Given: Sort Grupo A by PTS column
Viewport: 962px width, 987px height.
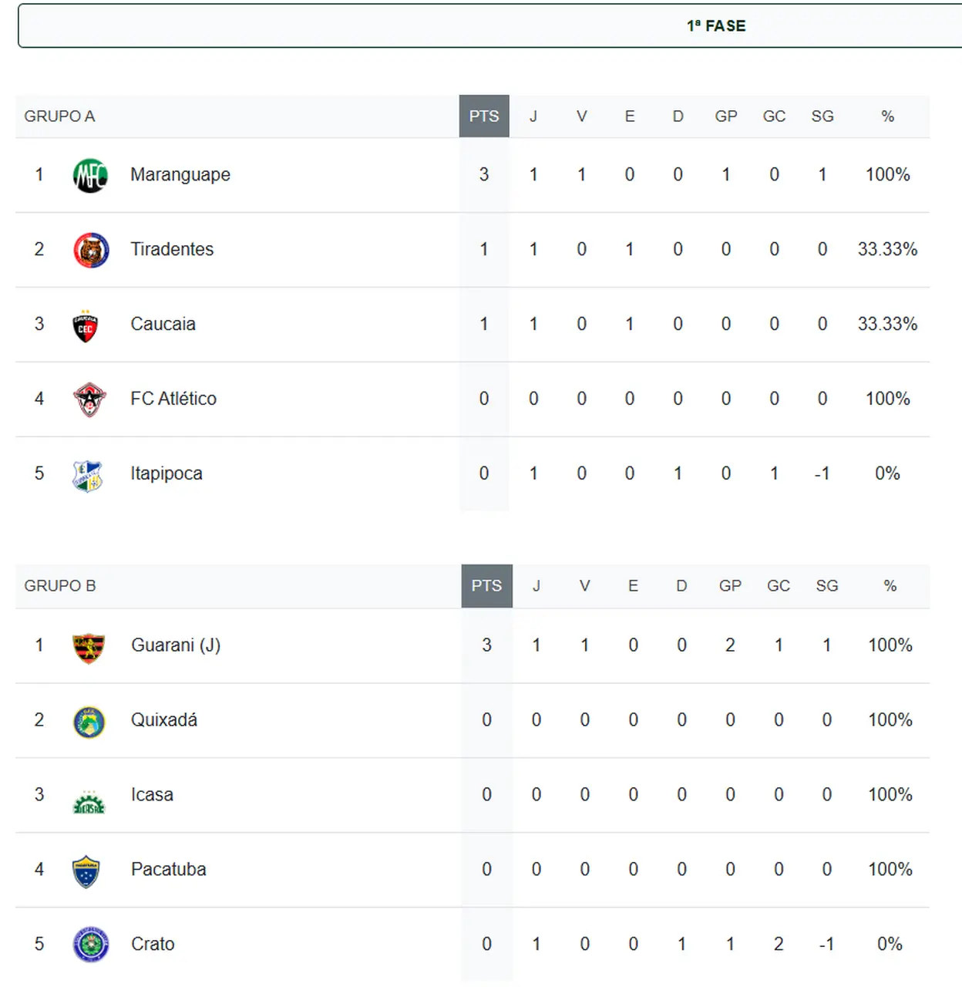Looking at the screenshot, I should (x=484, y=116).
